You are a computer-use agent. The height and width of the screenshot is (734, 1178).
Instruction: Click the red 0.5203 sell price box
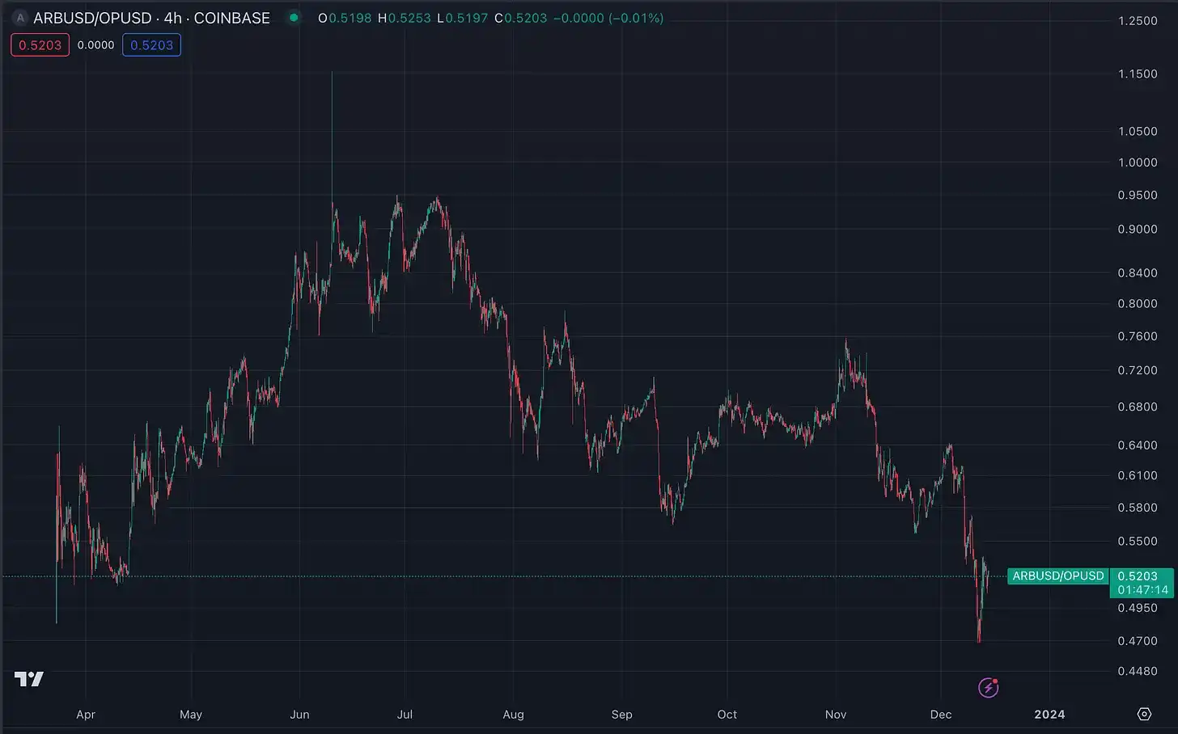click(40, 45)
